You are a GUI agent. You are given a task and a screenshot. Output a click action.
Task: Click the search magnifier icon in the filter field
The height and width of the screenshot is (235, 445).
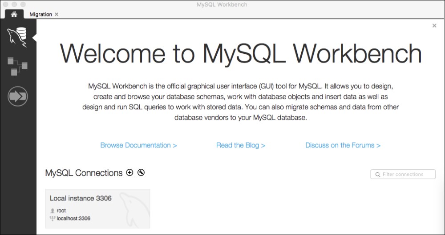[x=377, y=175]
